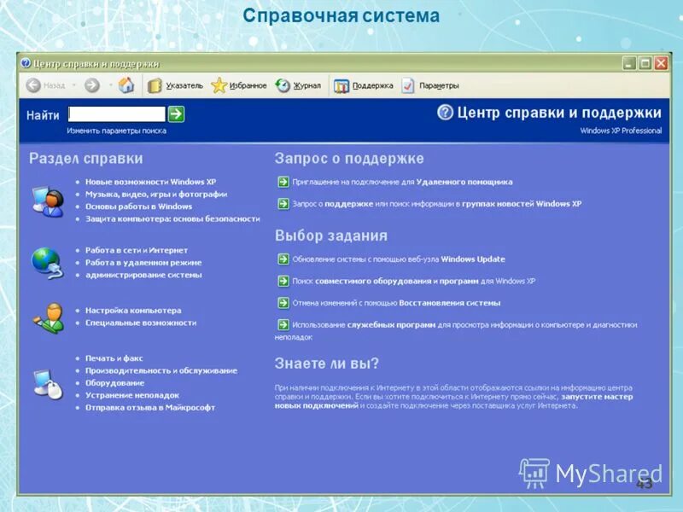Click green arrow beside Удаленного помощника invitation
This screenshot has height=512, width=683.
tap(283, 182)
